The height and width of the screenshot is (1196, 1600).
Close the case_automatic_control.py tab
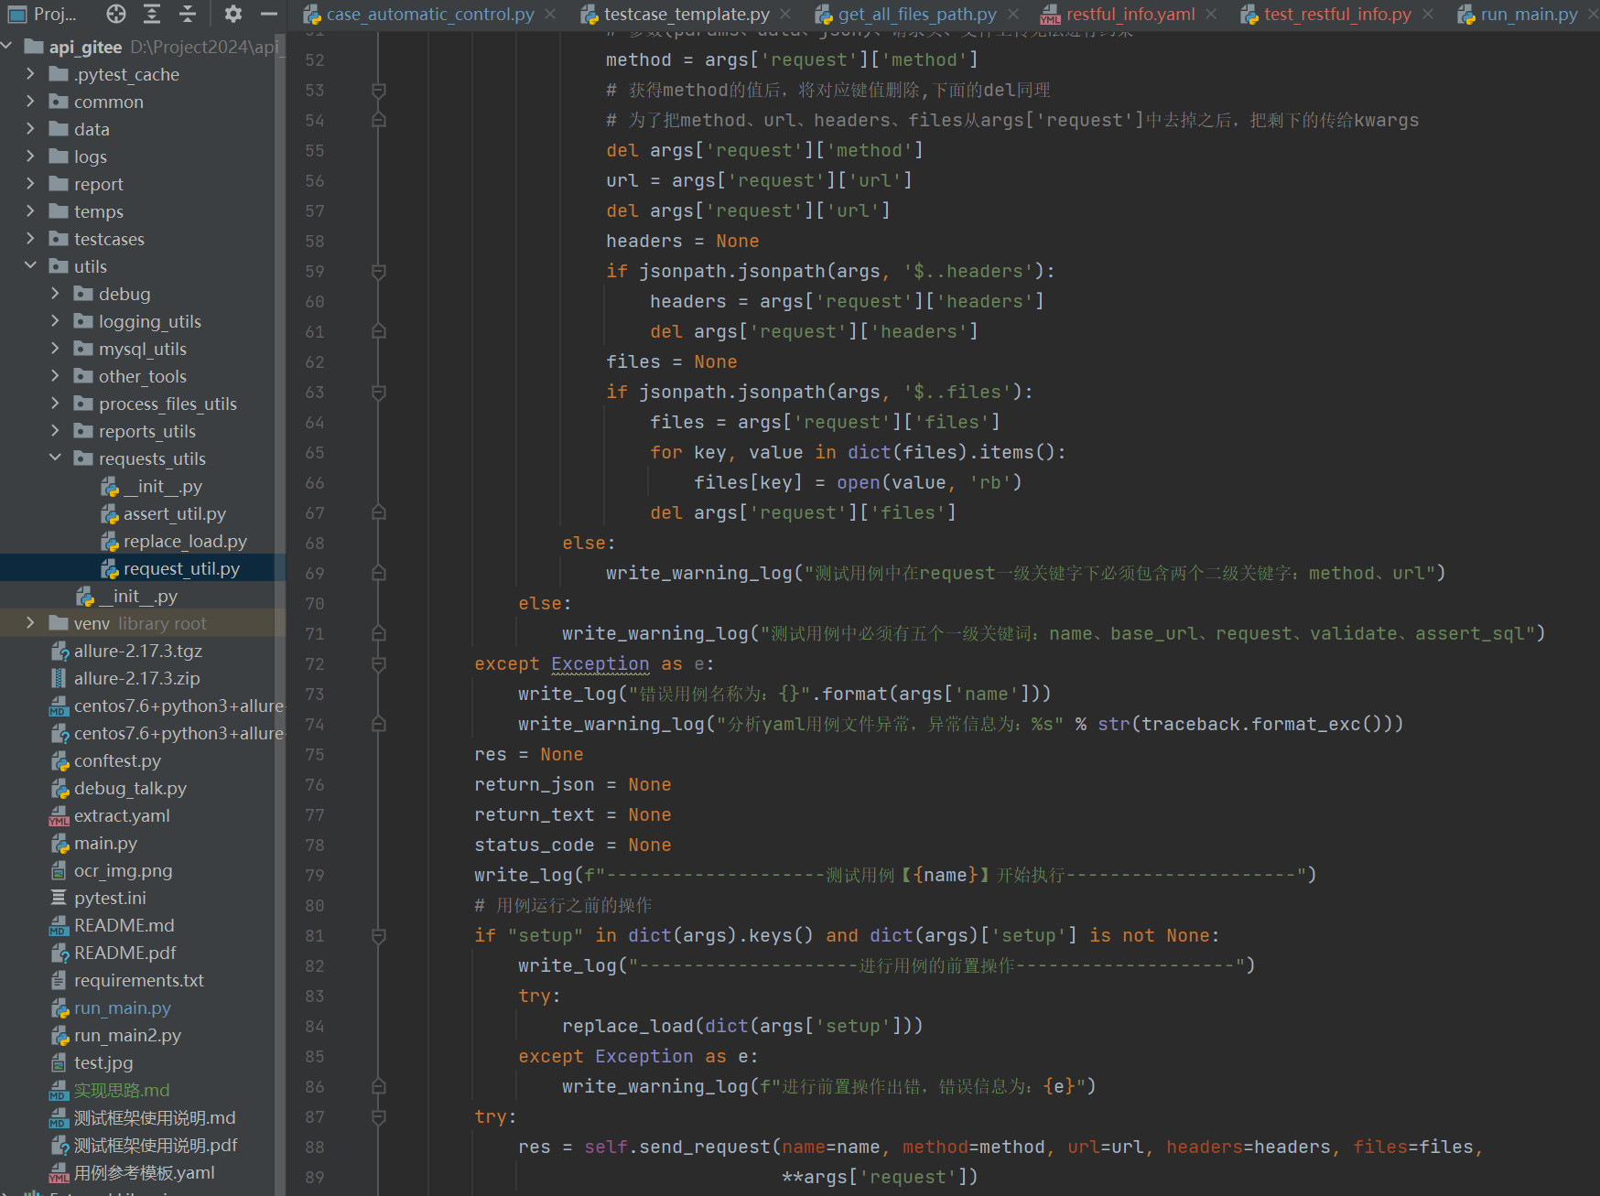point(550,15)
